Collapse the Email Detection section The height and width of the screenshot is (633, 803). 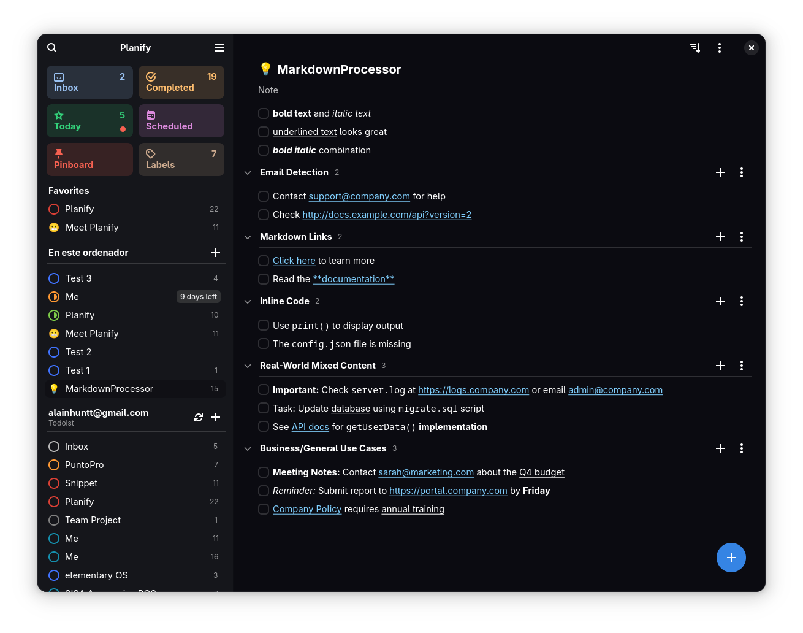pos(248,172)
